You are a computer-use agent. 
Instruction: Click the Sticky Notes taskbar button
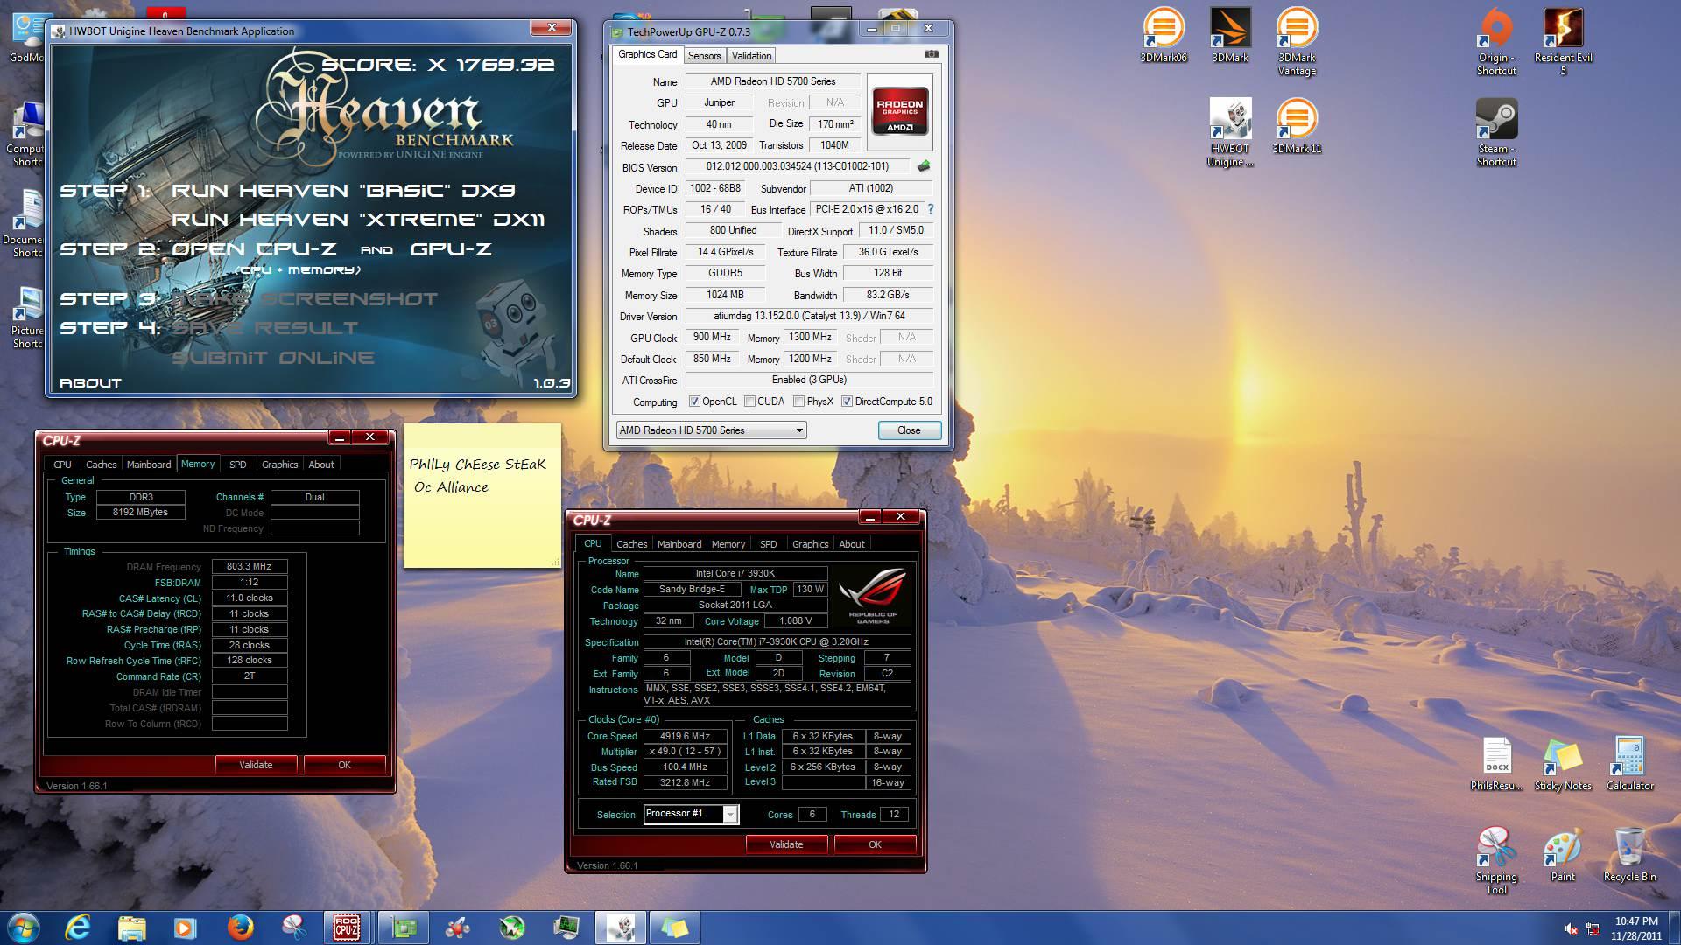click(673, 927)
